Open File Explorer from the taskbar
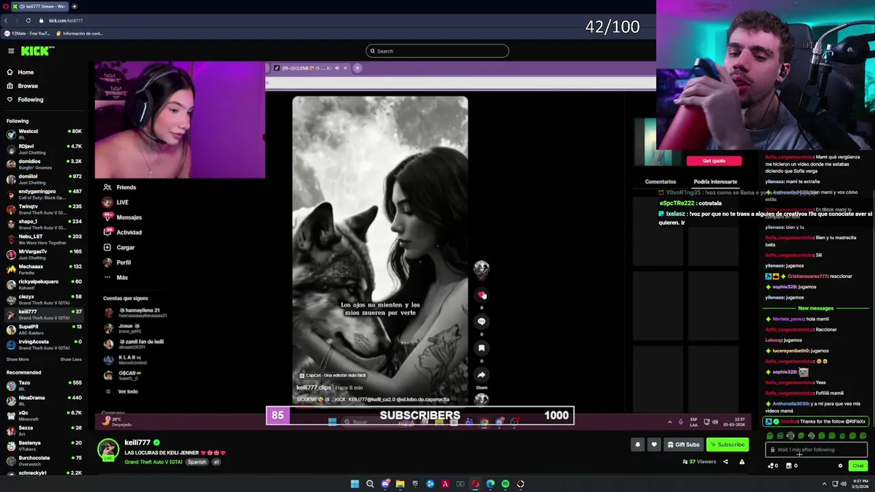This screenshot has height=492, width=875. (x=400, y=484)
